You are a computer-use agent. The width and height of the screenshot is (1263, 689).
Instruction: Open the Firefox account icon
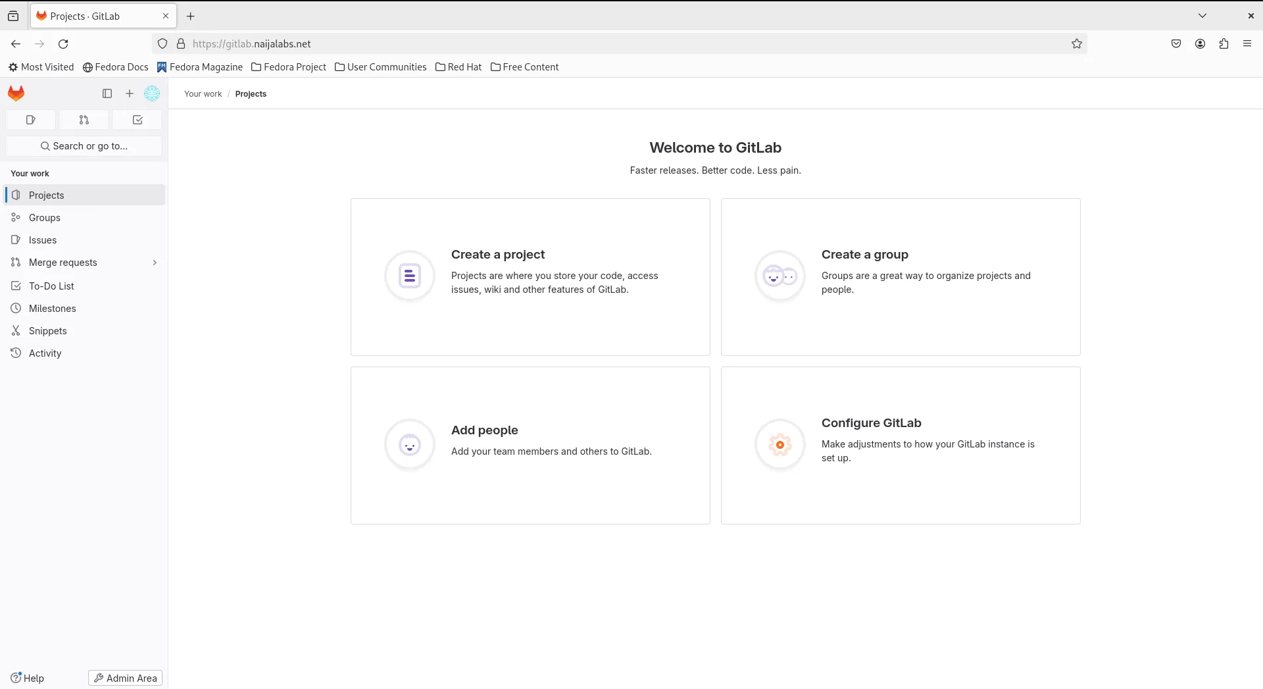[1200, 43]
